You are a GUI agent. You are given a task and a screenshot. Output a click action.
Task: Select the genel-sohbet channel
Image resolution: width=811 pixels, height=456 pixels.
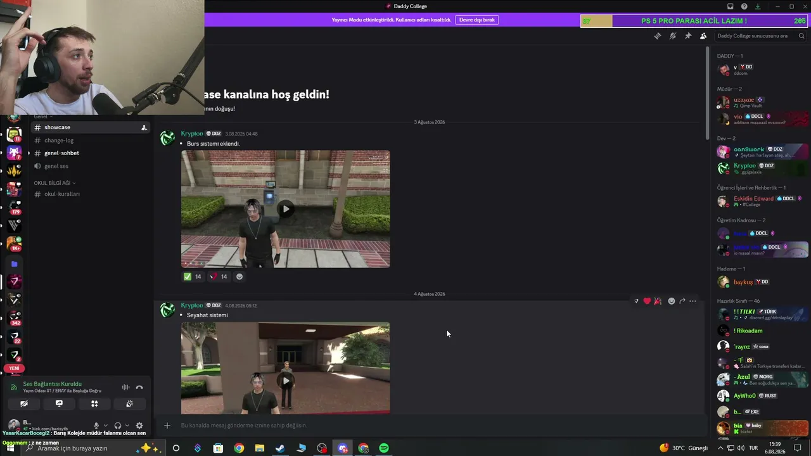click(91, 153)
